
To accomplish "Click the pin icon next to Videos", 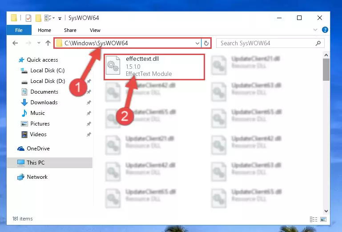I will tap(89, 134).
